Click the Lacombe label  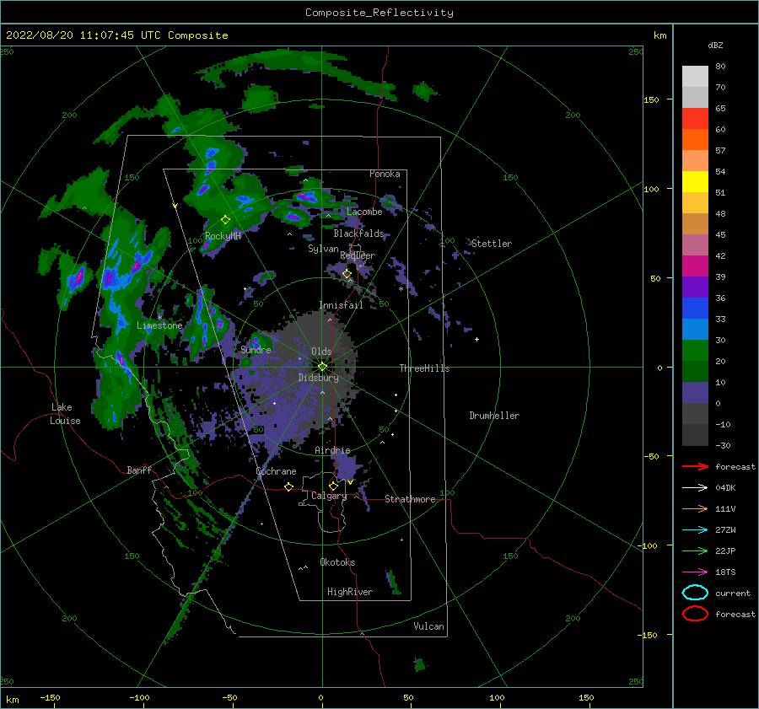(x=364, y=212)
